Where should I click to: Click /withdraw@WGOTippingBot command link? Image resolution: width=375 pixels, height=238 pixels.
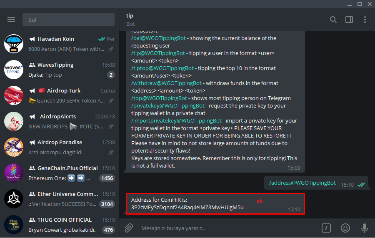point(166,83)
